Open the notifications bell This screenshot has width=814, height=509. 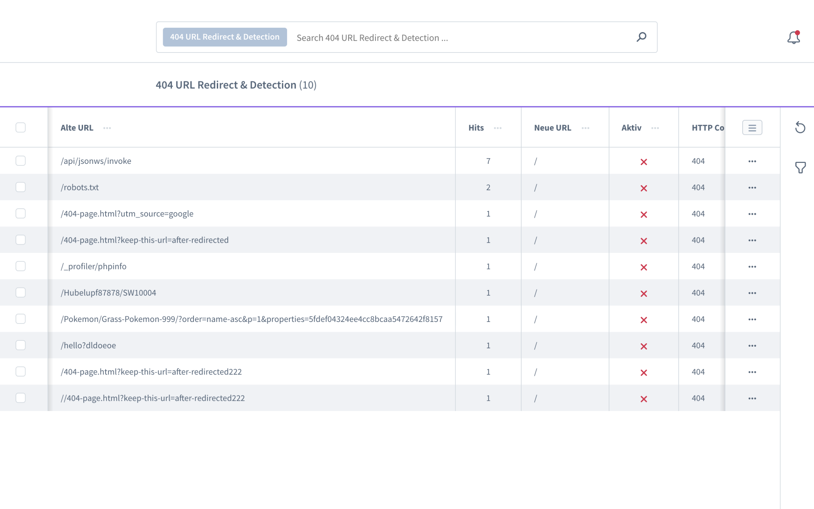point(793,37)
